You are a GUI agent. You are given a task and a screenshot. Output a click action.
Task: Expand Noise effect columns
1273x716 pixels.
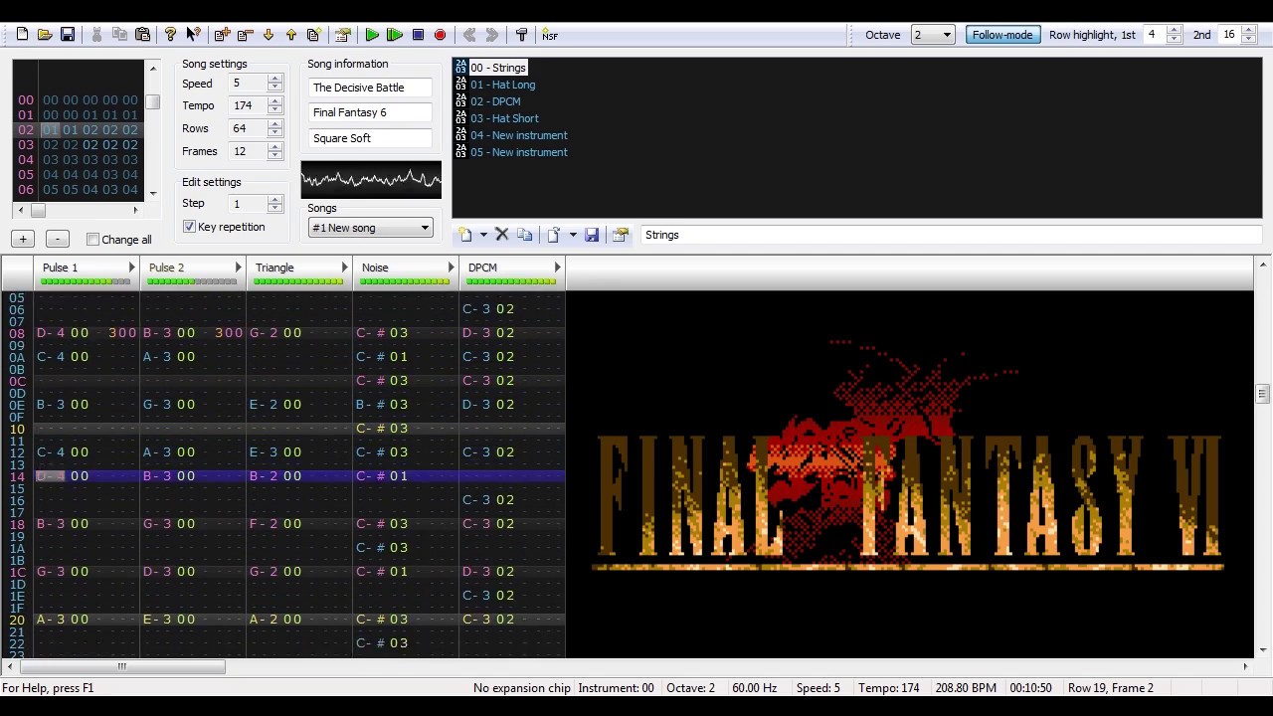click(x=451, y=268)
